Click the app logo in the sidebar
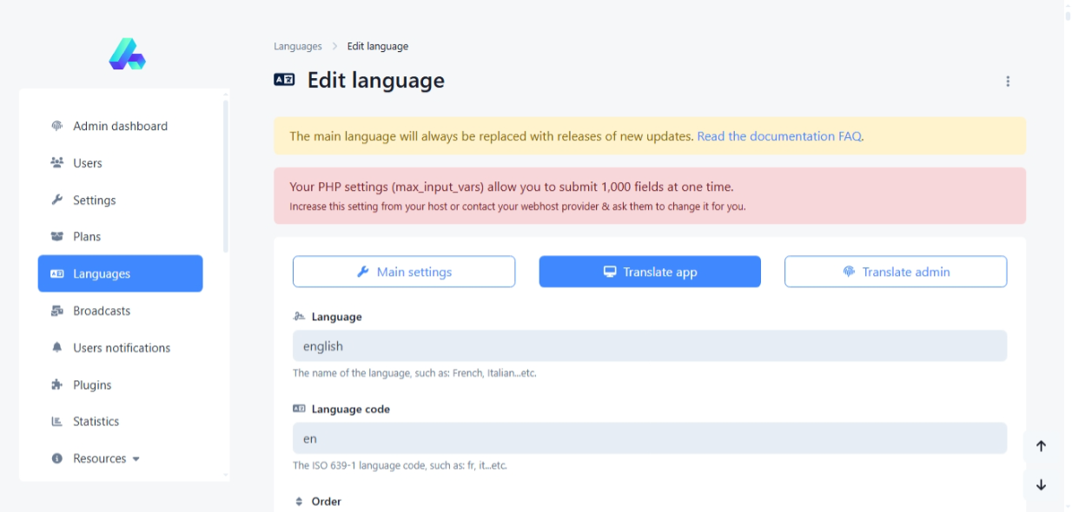 click(x=127, y=54)
